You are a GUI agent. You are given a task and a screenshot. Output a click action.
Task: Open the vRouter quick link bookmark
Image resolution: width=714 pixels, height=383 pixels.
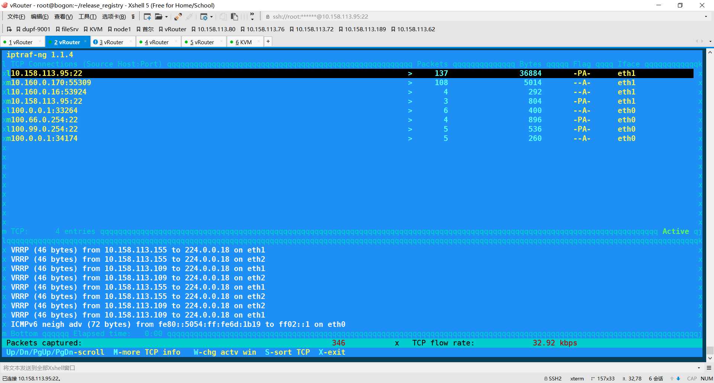[173, 29]
